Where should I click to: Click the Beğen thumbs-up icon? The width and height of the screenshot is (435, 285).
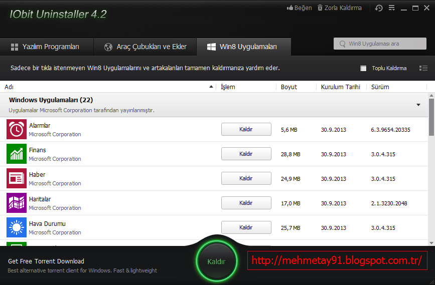click(x=290, y=8)
